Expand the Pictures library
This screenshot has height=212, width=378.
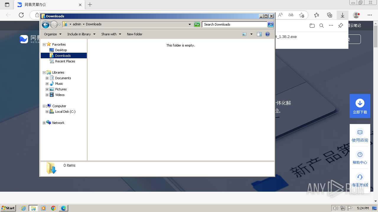[47, 89]
